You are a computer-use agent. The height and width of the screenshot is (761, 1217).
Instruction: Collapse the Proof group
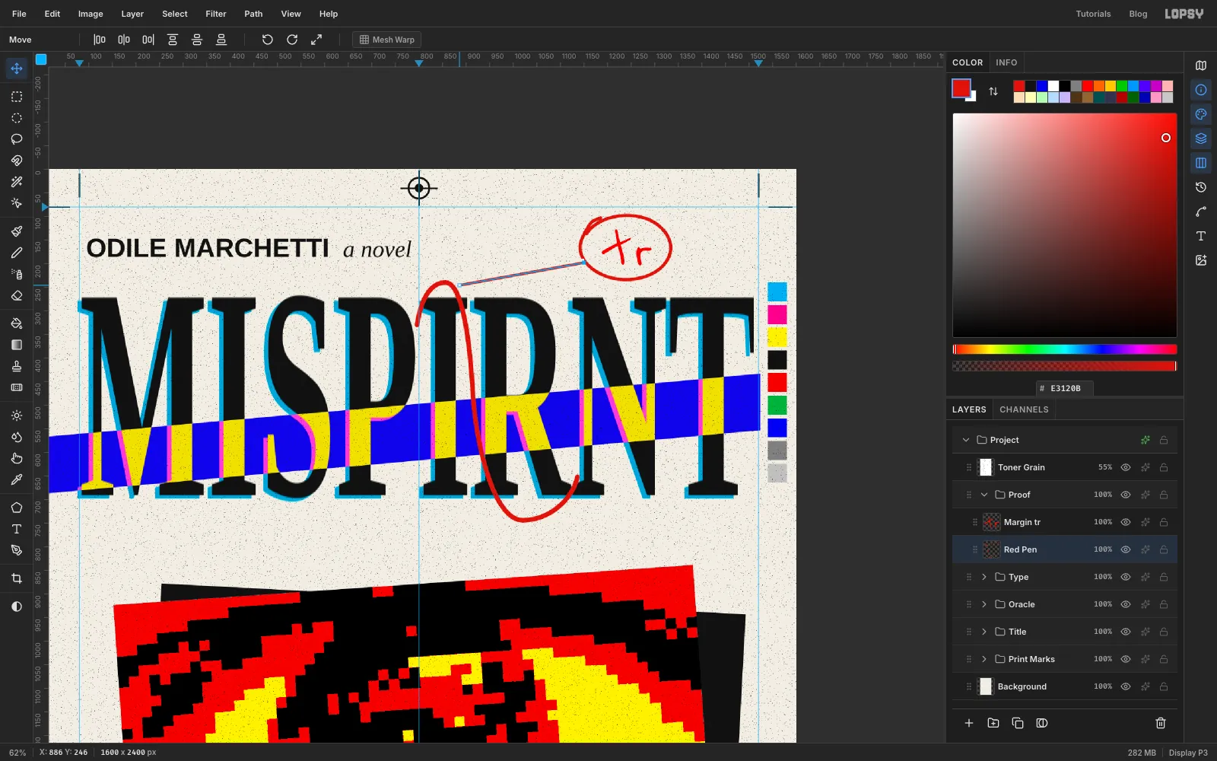coord(984,495)
